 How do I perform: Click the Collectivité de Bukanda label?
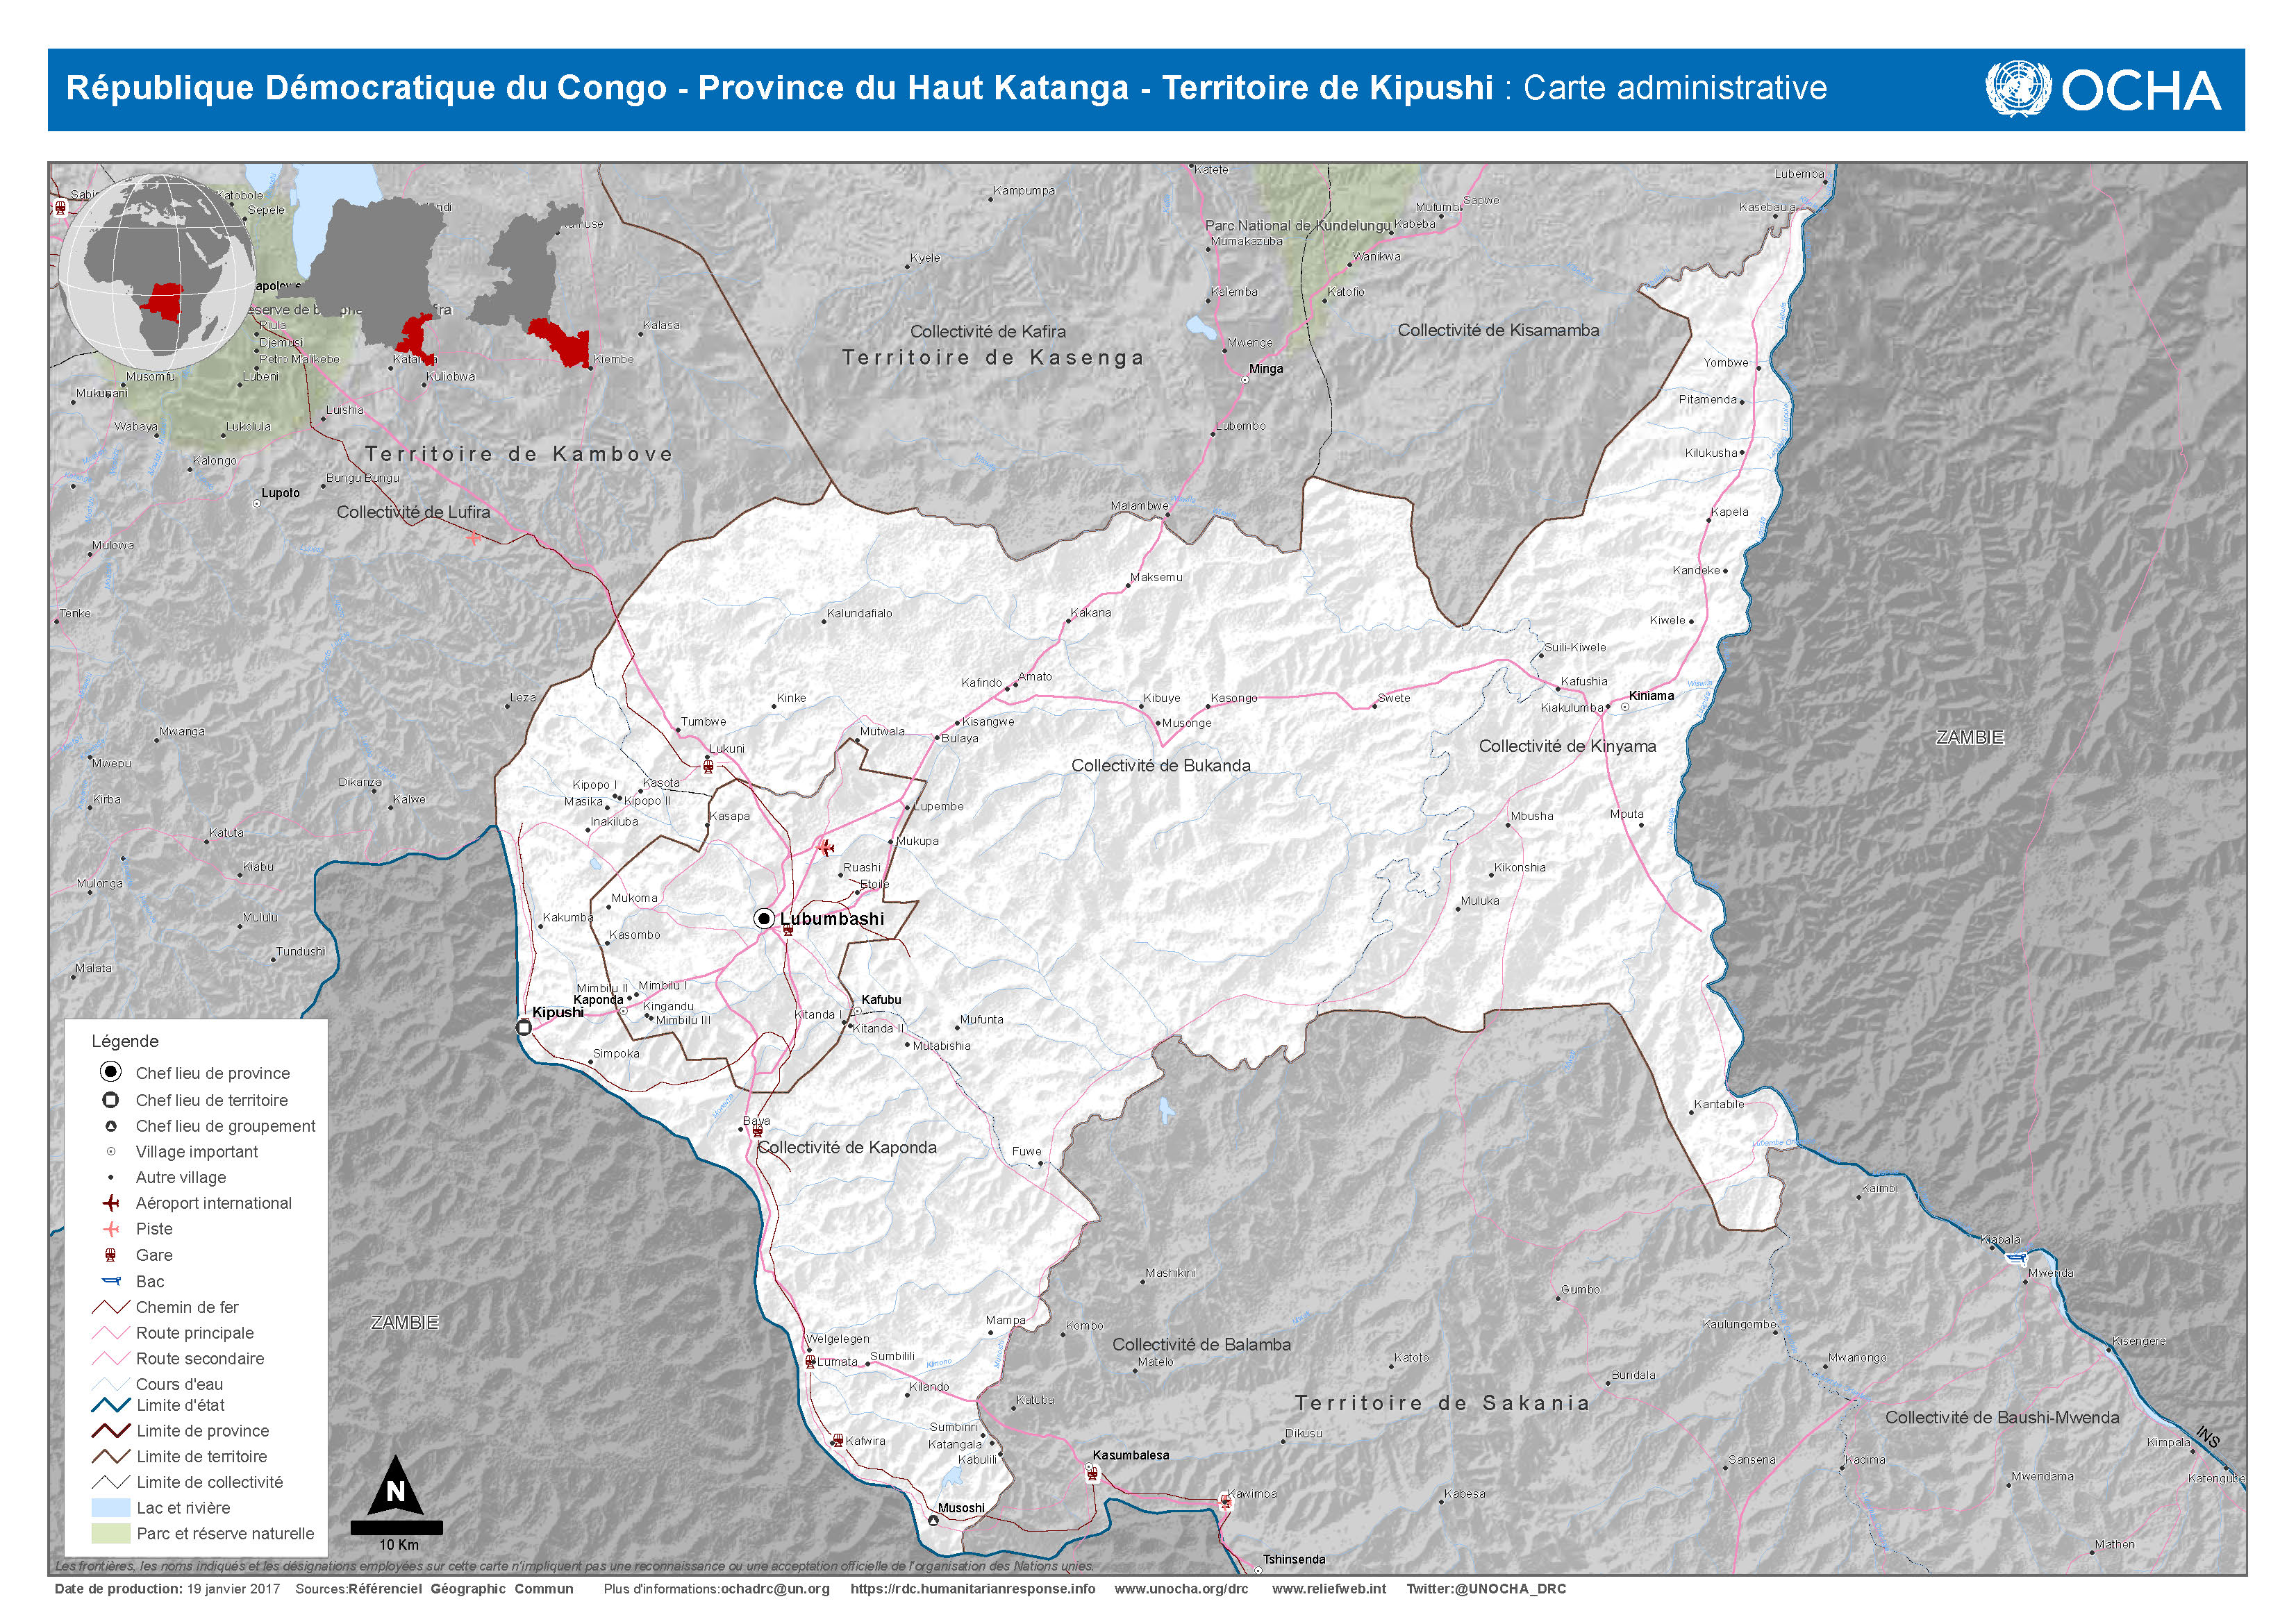pyautogui.click(x=1160, y=766)
